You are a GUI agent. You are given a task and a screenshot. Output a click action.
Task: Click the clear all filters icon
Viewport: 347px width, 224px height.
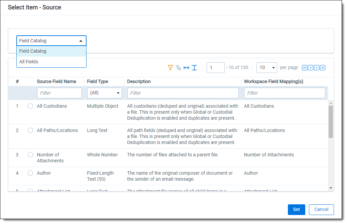[x=178, y=68]
